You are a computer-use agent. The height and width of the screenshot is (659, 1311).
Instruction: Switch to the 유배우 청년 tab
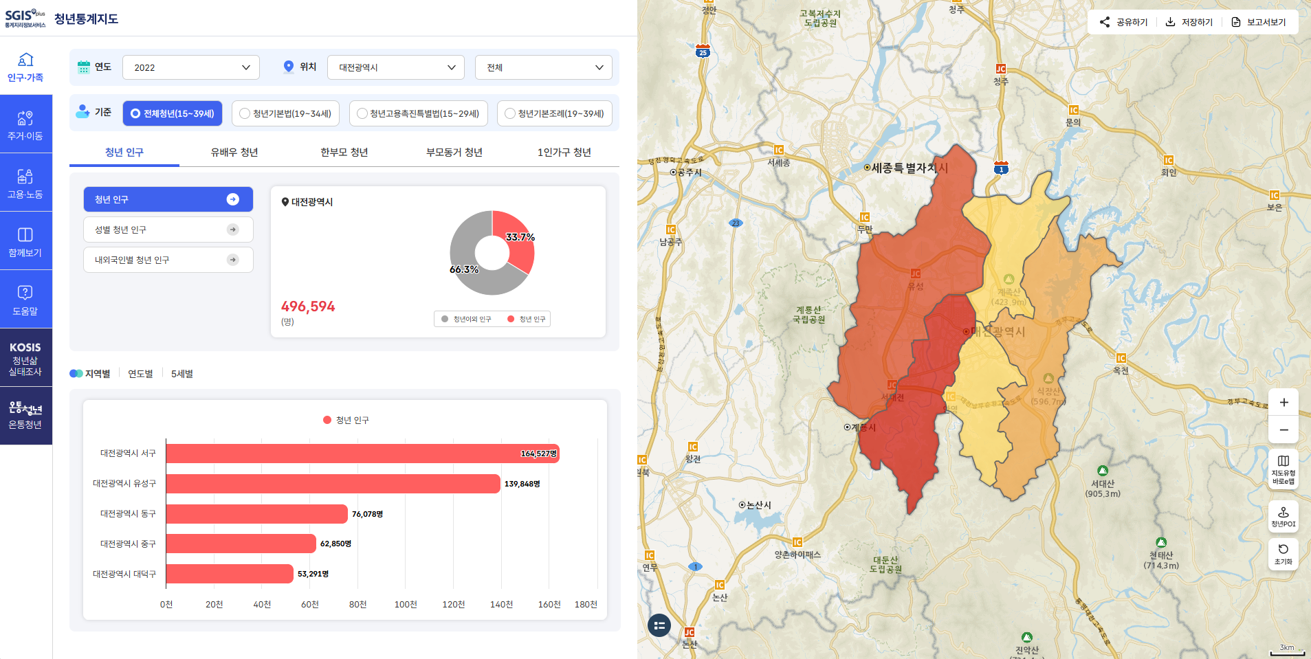(x=234, y=153)
